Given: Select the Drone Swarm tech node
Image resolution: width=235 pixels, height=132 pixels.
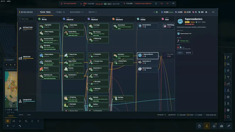Looking at the screenshot, I should tap(123, 26).
